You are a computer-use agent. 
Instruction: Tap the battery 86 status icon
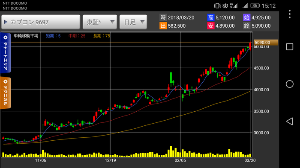click(x=255, y=6)
